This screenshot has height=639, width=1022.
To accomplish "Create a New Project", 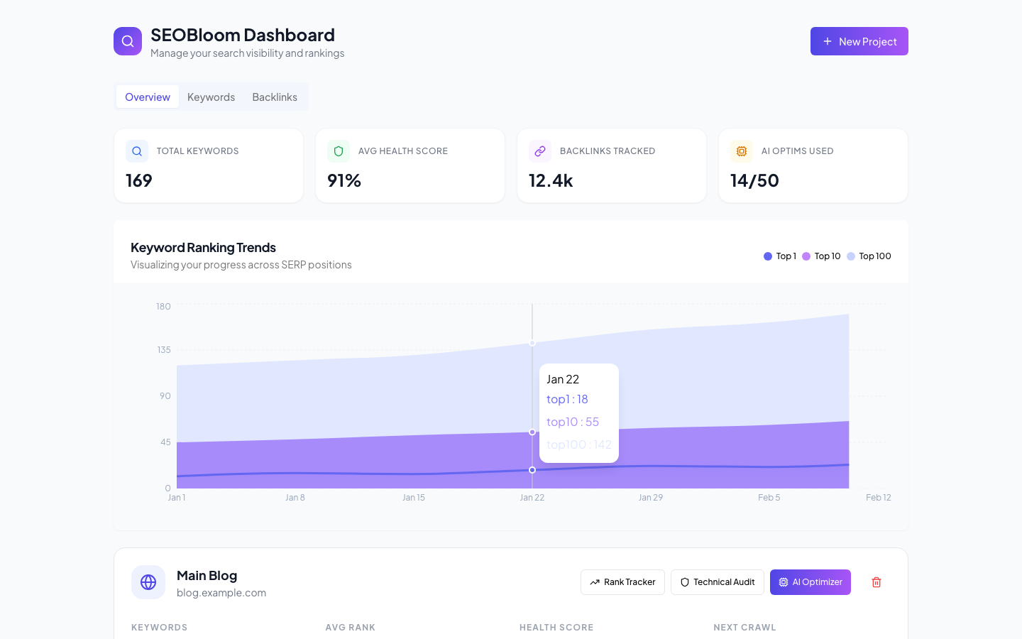I will coord(859,41).
